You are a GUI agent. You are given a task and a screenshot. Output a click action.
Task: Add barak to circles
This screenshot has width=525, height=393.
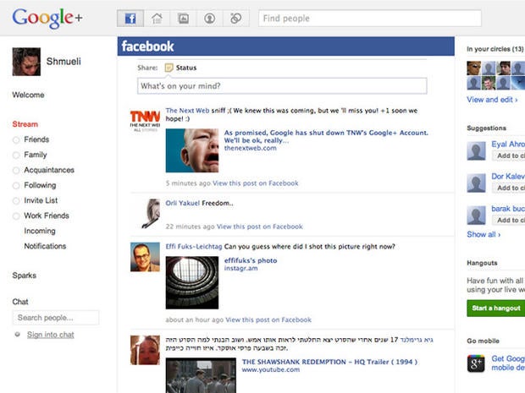pos(508,221)
